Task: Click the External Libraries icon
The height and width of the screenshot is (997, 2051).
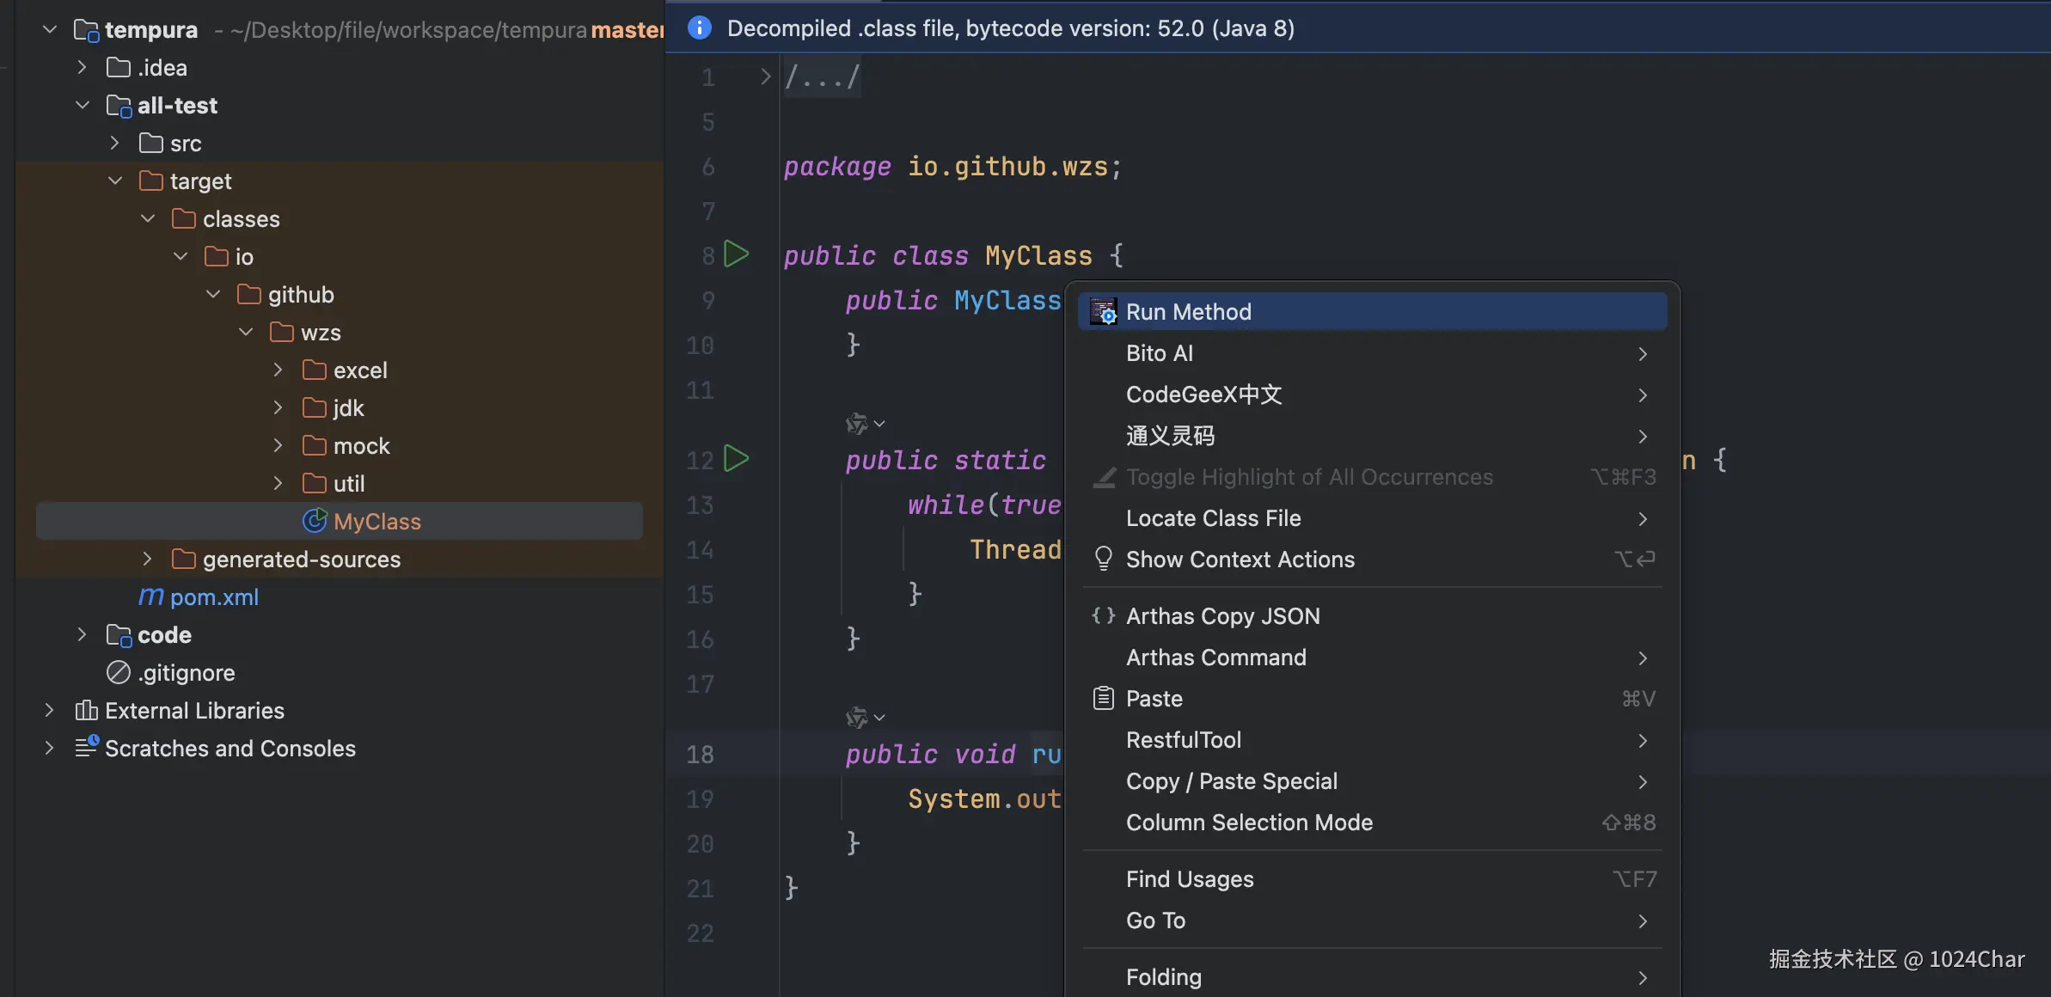Action: pos(86,710)
